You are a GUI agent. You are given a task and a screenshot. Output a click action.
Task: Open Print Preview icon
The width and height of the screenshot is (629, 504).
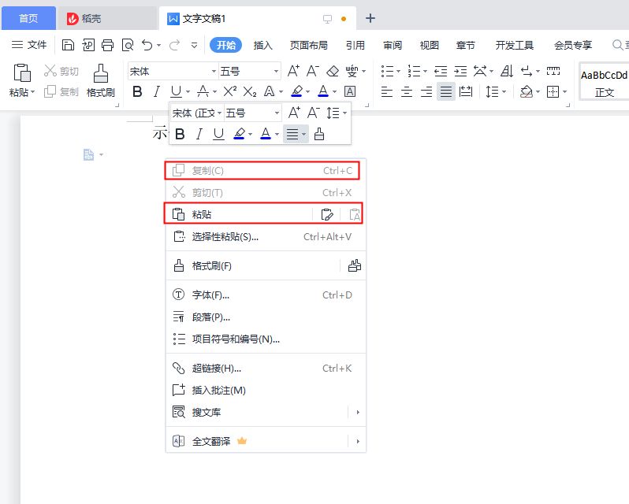tap(128, 45)
